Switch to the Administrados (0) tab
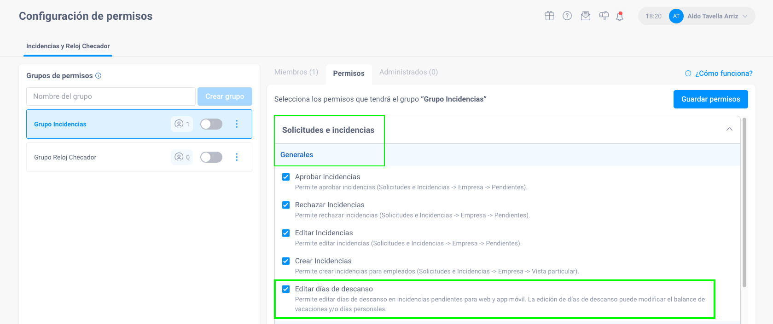This screenshot has width=773, height=324. tap(408, 72)
